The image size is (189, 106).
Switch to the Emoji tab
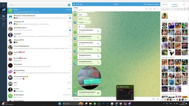(x=165, y=4)
